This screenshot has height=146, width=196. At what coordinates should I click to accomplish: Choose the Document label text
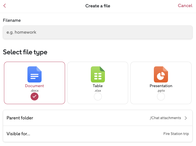point(35,86)
